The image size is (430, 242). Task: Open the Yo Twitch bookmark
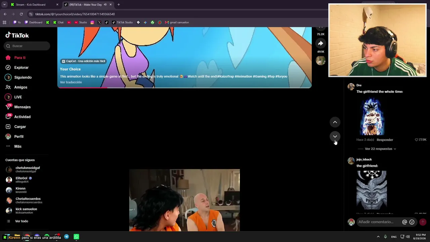point(17,23)
